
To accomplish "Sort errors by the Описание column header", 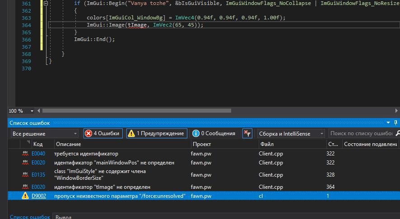I will click(x=68, y=144).
